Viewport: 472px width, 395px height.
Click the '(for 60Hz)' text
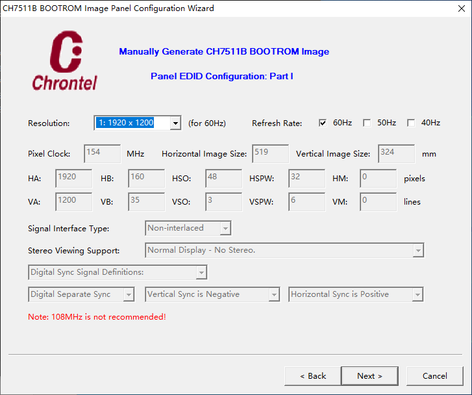(207, 123)
